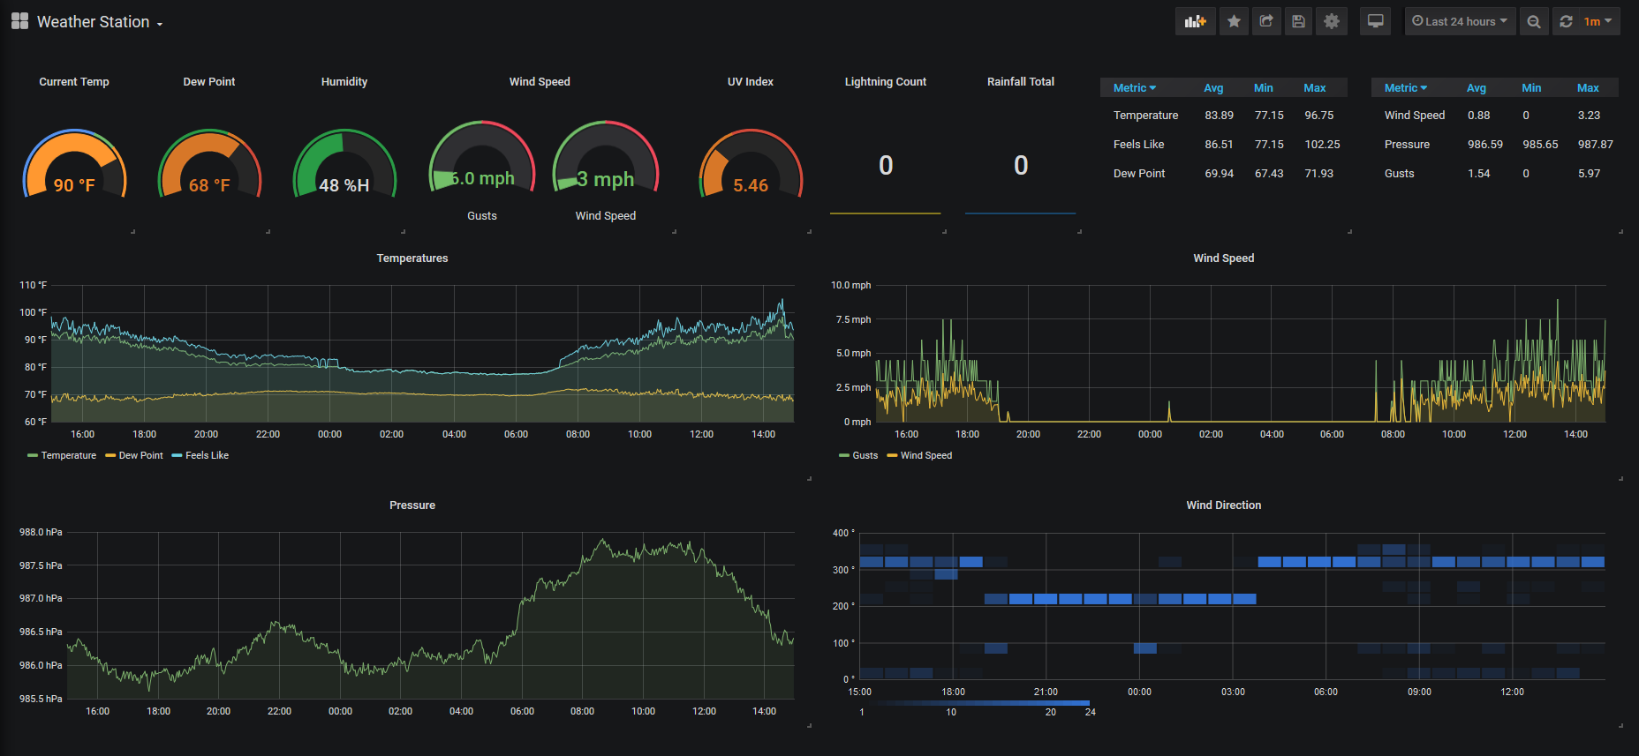Click the Pressure average value 986.59
Screen dimensions: 1639x756
click(x=1485, y=145)
